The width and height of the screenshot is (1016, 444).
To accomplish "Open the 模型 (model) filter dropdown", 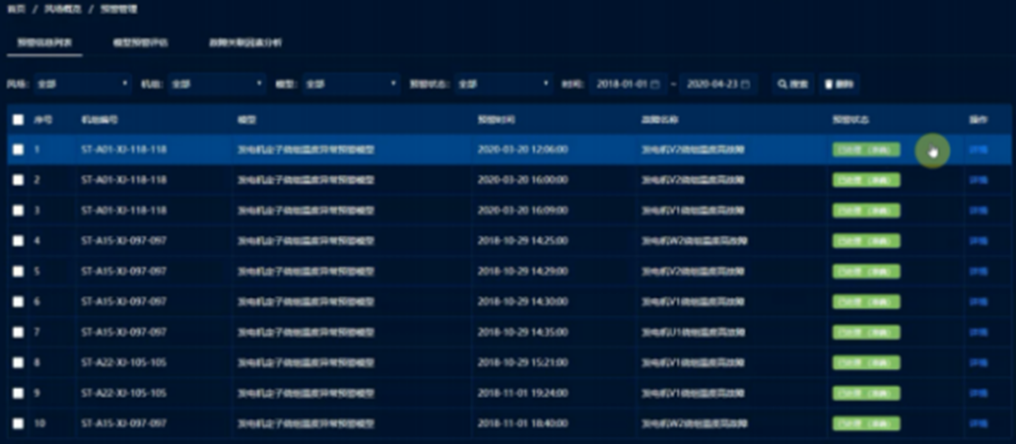I will pyautogui.click(x=351, y=85).
